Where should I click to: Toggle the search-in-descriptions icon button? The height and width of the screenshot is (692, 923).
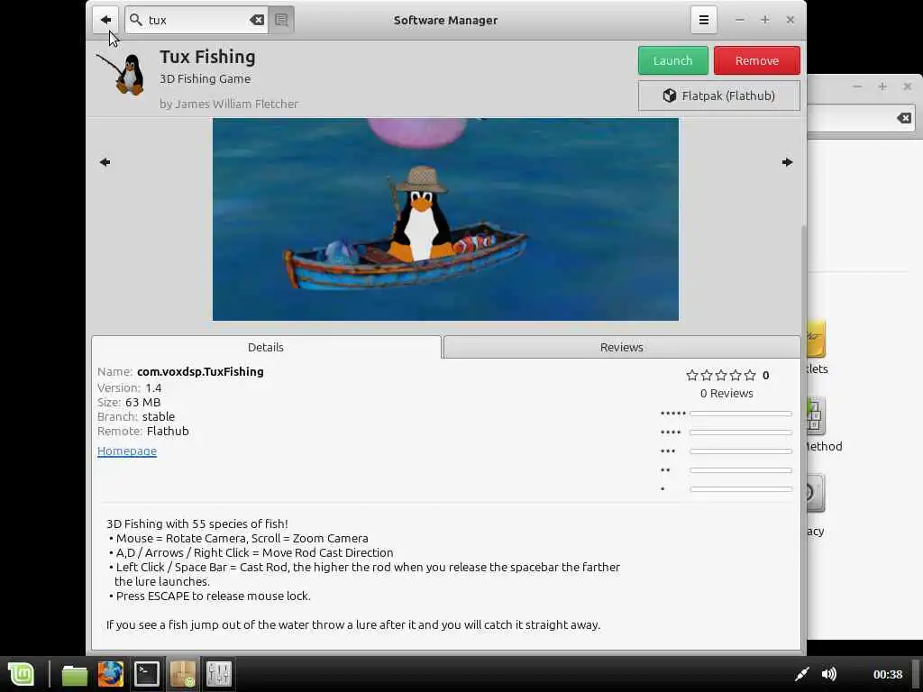coord(281,20)
